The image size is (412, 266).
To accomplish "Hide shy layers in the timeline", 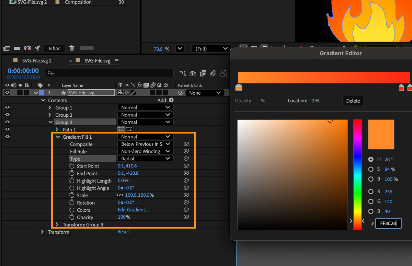I will [x=193, y=73].
